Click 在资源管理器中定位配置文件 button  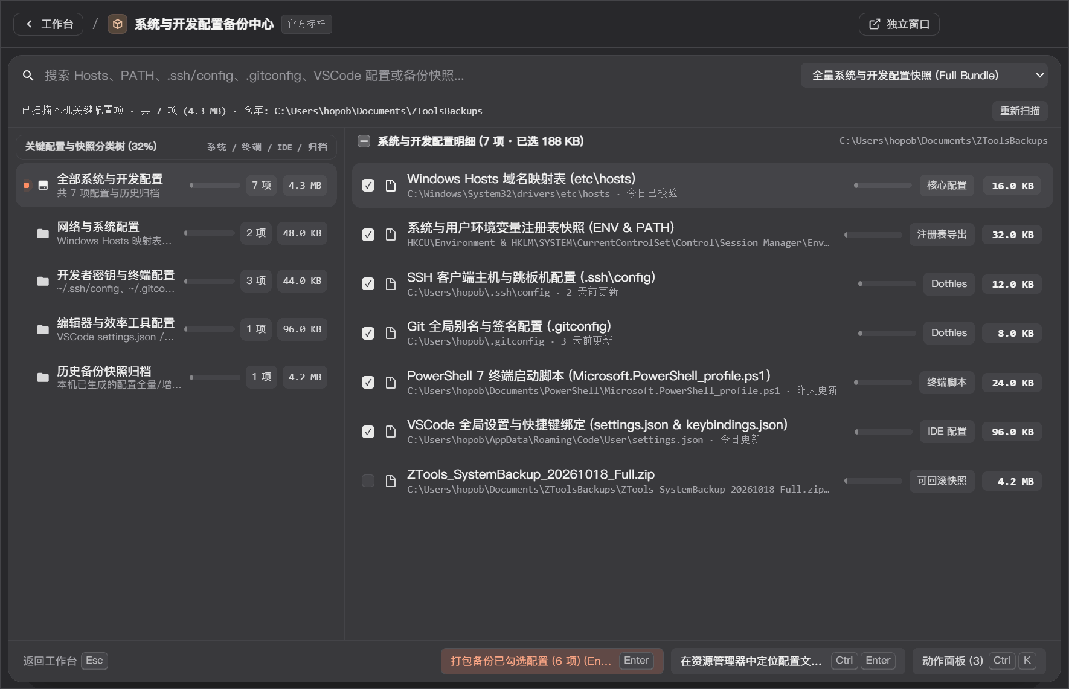[x=788, y=661]
